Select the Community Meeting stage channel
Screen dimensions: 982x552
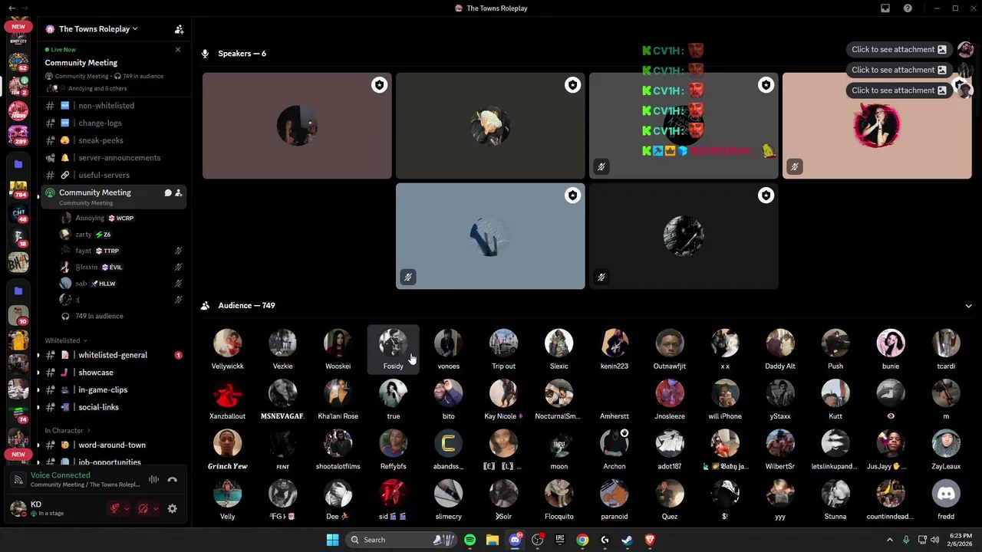tap(112, 196)
